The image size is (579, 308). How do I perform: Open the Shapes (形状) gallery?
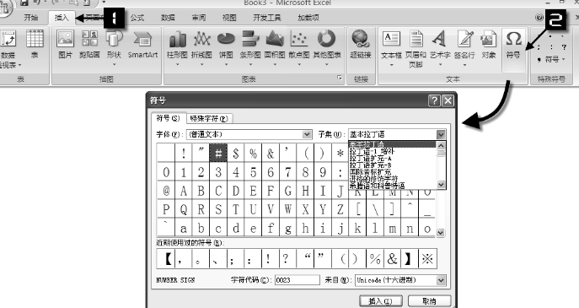click(x=114, y=48)
